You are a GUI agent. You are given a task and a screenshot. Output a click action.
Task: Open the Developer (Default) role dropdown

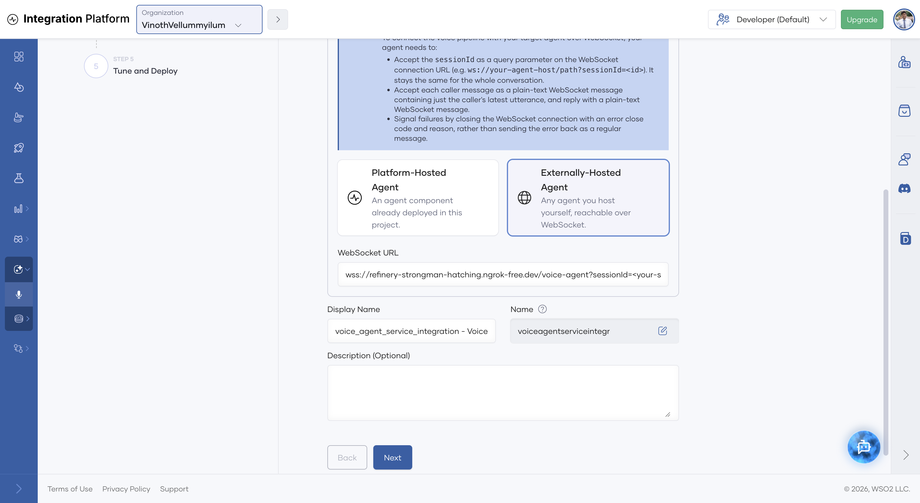[772, 19]
